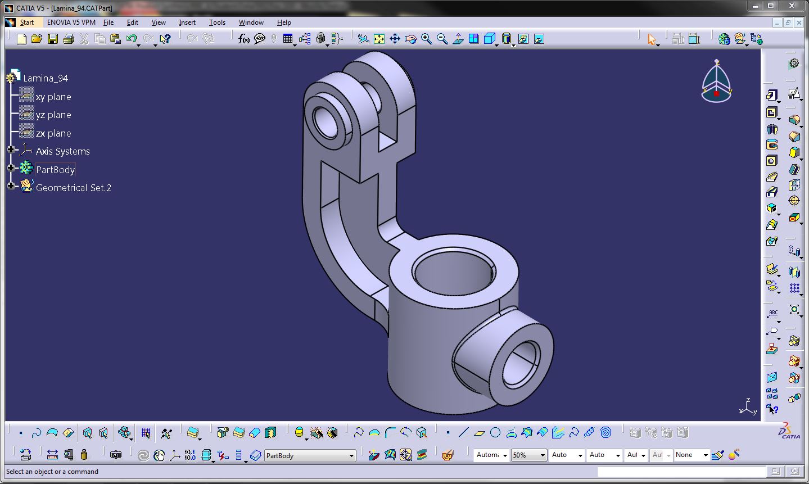Select PartBody in the specification tree
Screen dimensions: 809x484
(55, 169)
